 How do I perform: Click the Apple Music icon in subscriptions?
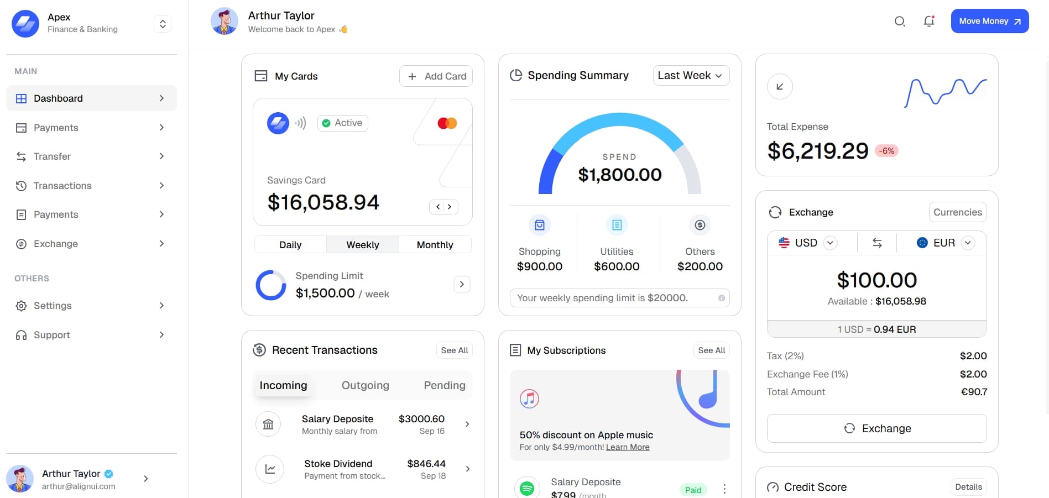pos(529,399)
